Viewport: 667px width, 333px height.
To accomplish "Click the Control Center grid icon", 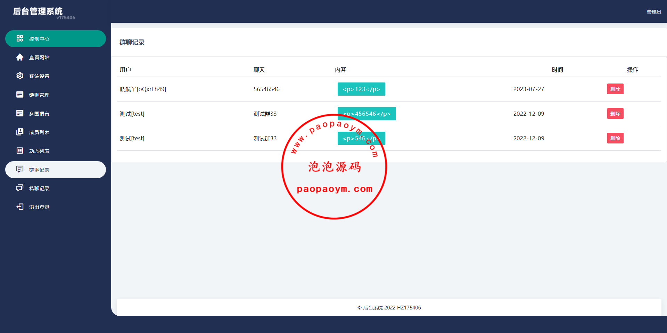I will coord(20,38).
